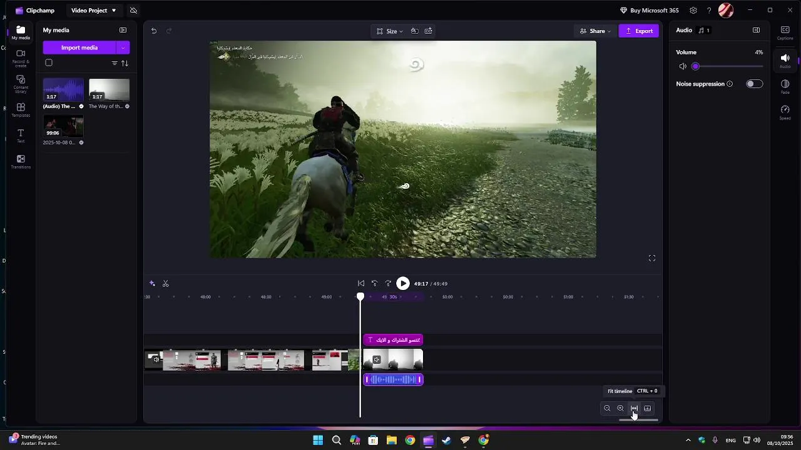Click the timeline horizontal scrollbar
The width and height of the screenshot is (801, 450).
[638, 420]
